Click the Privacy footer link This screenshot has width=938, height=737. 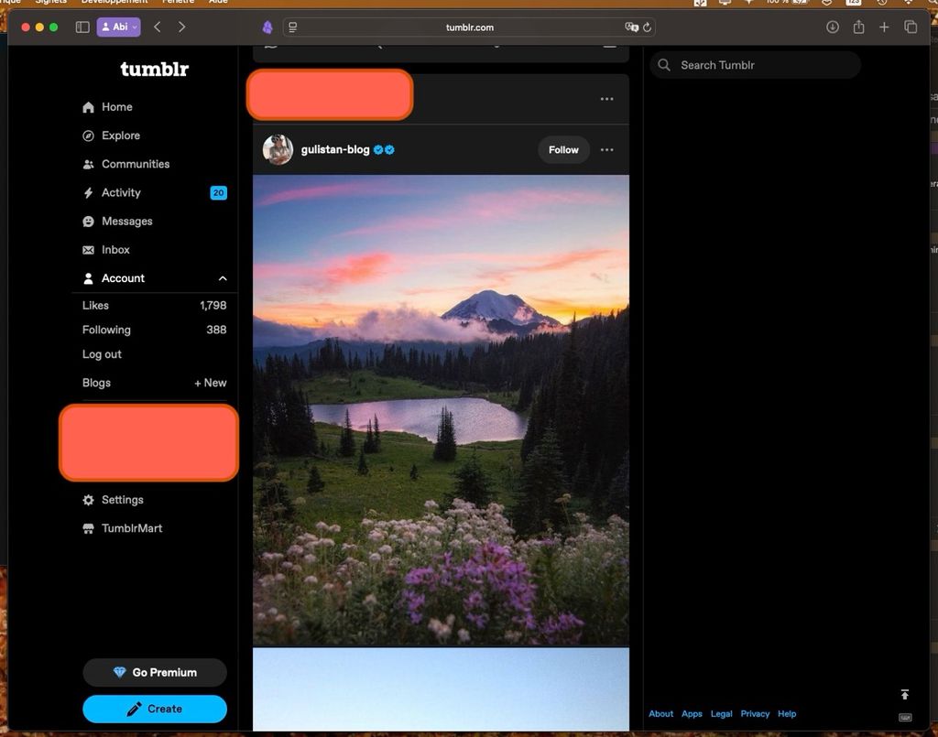click(x=755, y=714)
